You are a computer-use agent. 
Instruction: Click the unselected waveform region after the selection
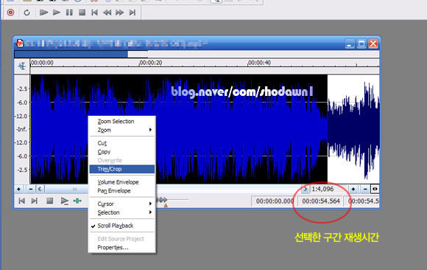click(353, 129)
